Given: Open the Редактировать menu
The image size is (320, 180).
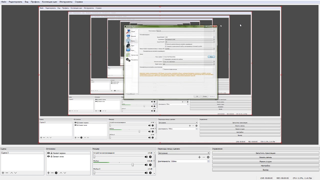Looking at the screenshot, I should pyautogui.click(x=15, y=2).
